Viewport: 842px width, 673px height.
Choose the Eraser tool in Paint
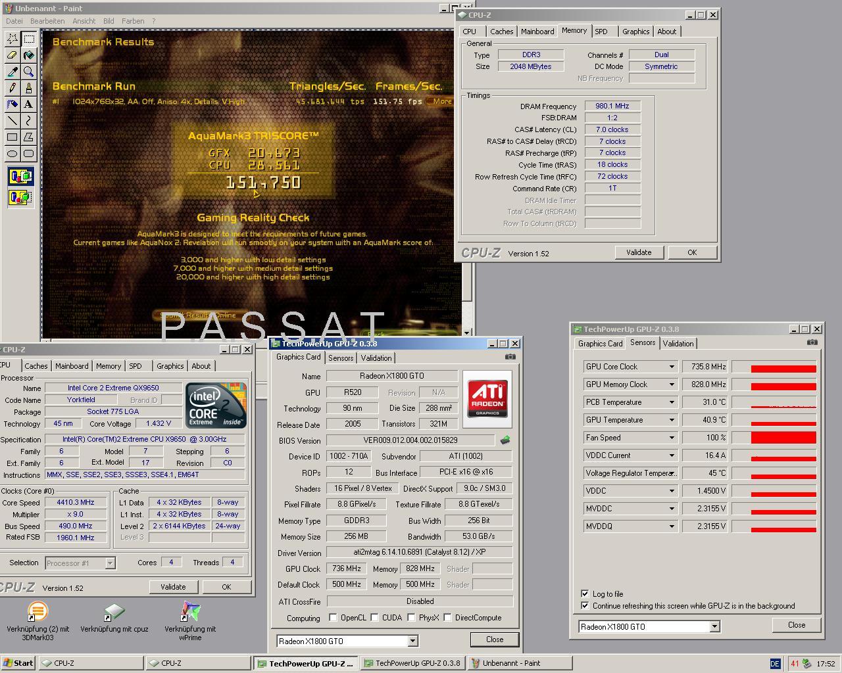12,55
